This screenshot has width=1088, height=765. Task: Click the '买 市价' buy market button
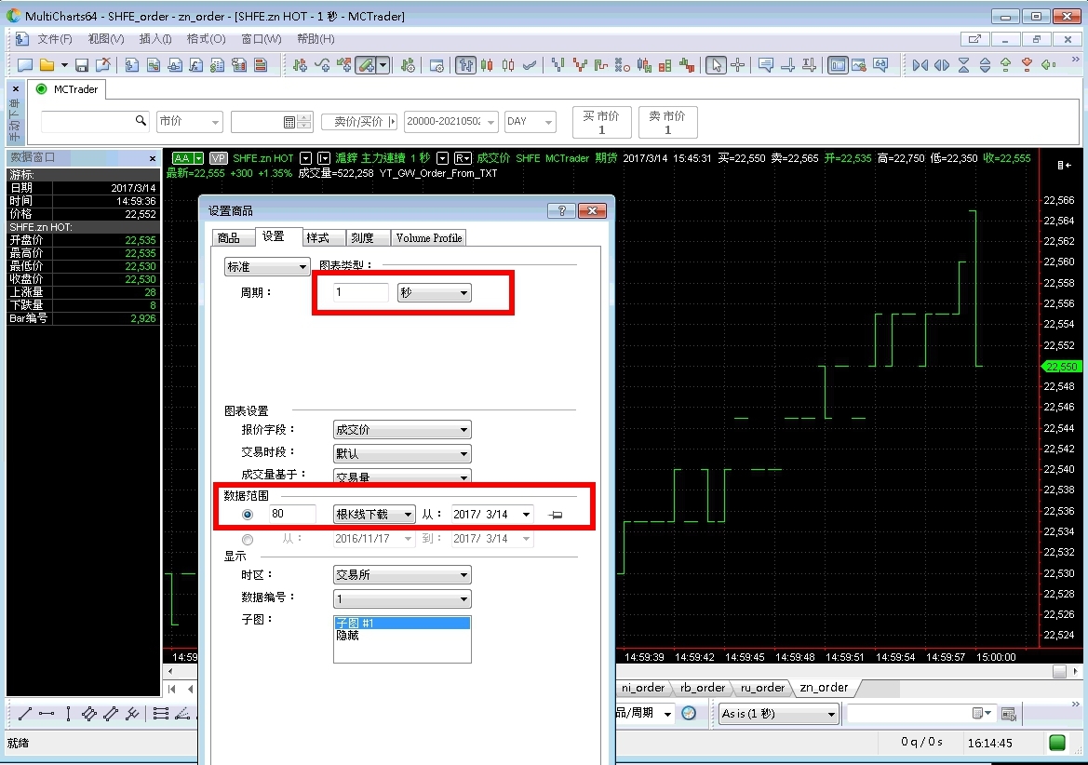[601, 122]
